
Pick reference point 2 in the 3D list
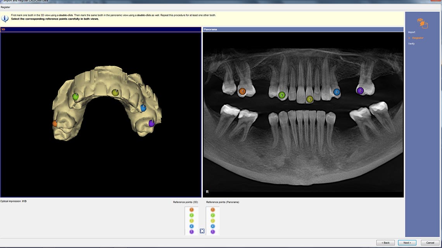click(192, 215)
